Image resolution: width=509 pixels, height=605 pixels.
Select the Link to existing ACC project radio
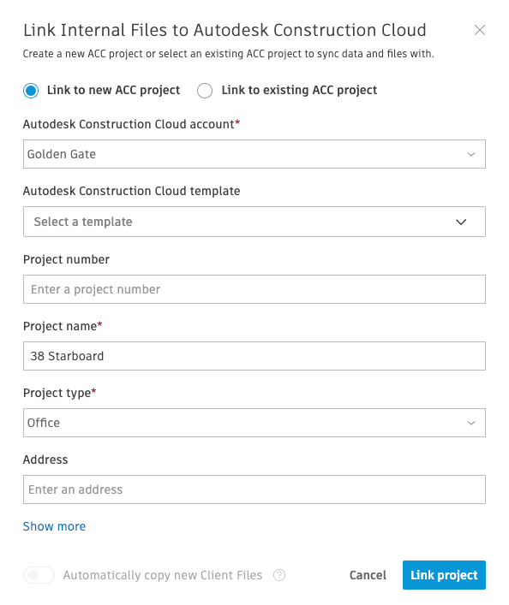coord(205,91)
